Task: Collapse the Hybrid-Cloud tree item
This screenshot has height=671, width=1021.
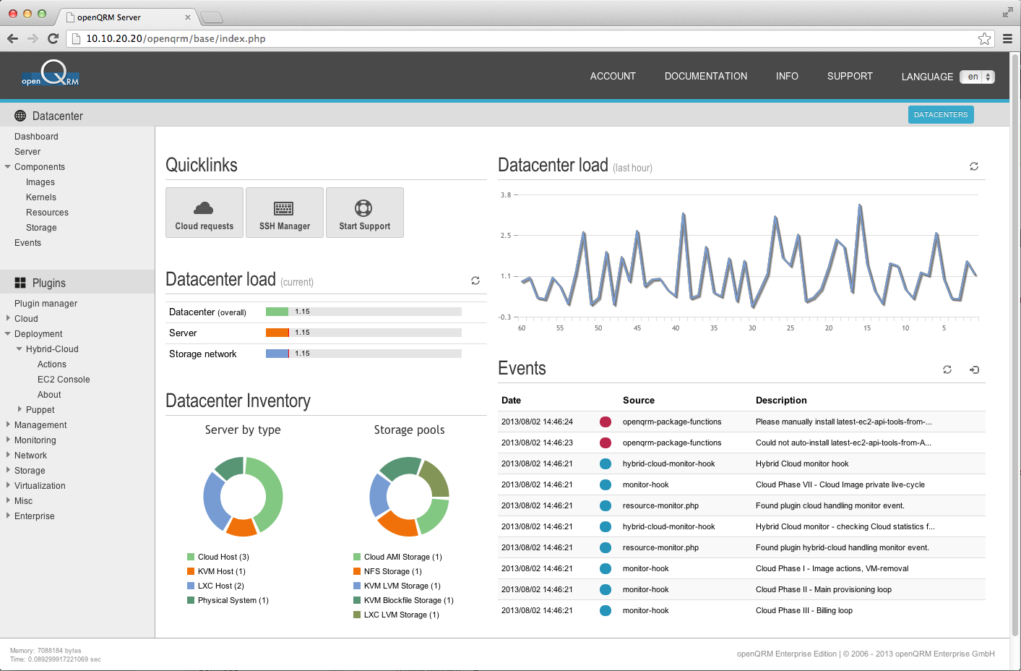Action: click(x=20, y=349)
